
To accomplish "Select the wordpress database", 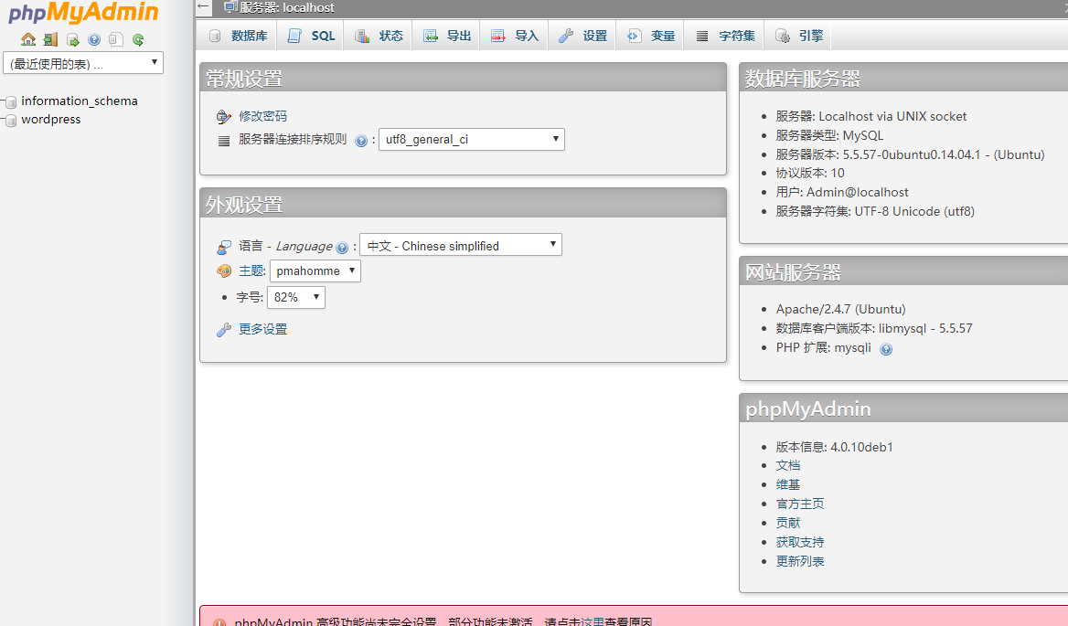I will coord(51,119).
